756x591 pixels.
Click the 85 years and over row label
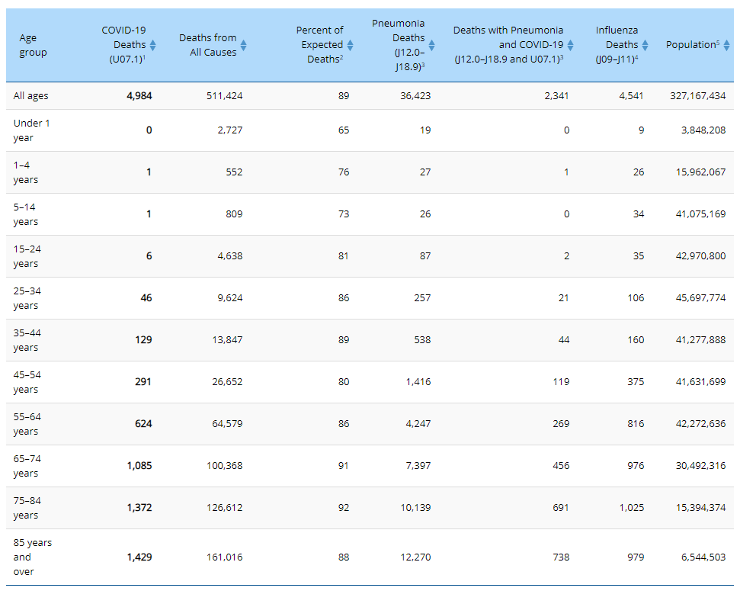(x=33, y=557)
